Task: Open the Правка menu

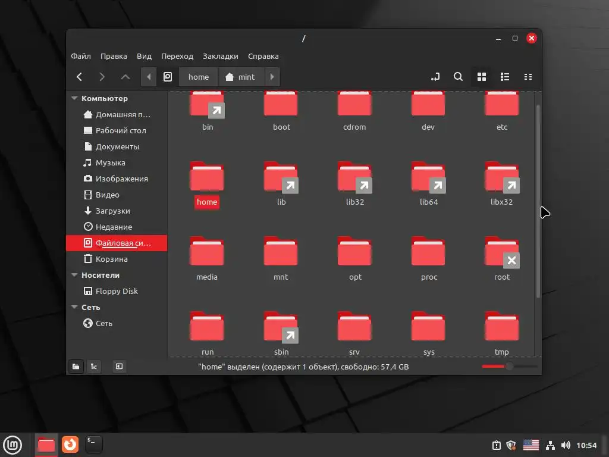Action: (114, 57)
